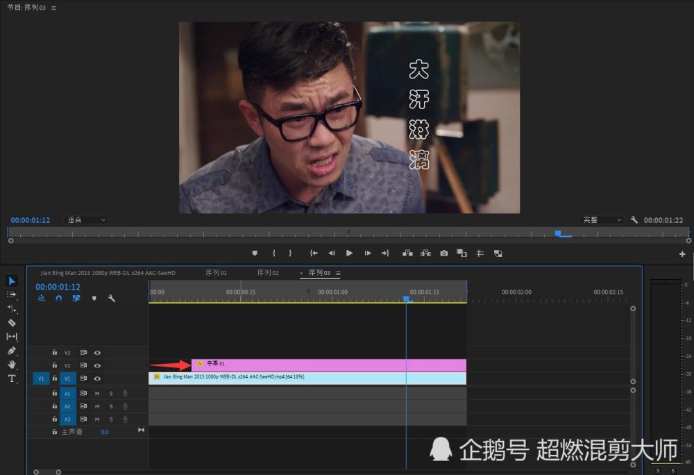Lock track V2
This screenshot has width=694, height=475.
click(x=54, y=365)
